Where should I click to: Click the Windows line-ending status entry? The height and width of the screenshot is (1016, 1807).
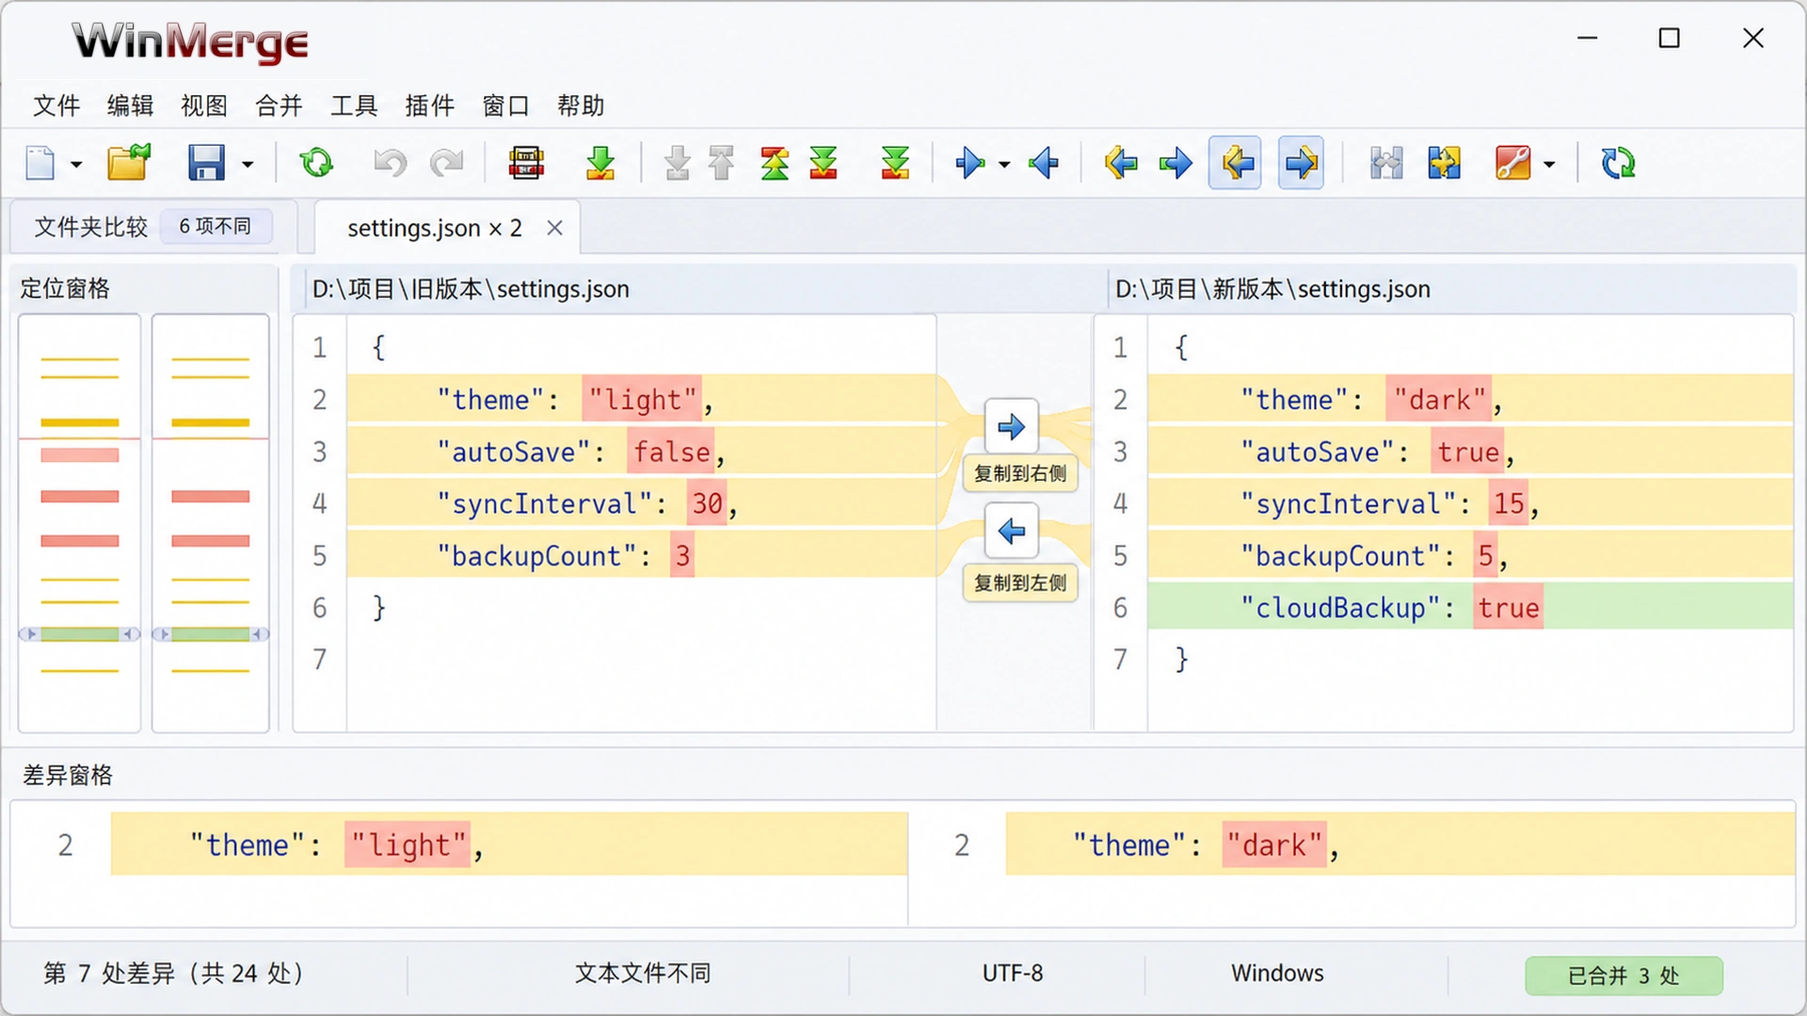point(1277,974)
